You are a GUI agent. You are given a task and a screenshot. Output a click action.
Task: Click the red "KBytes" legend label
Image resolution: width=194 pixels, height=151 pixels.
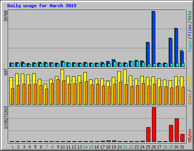[189, 136]
